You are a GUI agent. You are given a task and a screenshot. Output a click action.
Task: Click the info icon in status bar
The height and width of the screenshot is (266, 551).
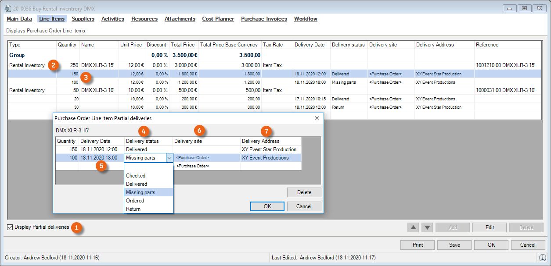[x=543, y=257]
